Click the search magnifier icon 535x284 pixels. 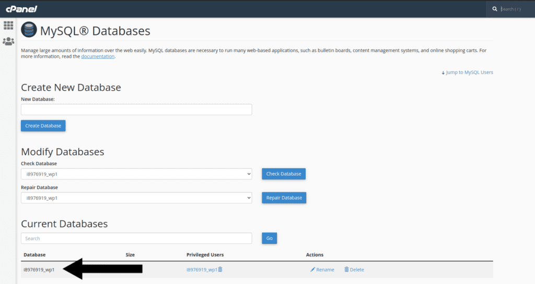point(495,9)
